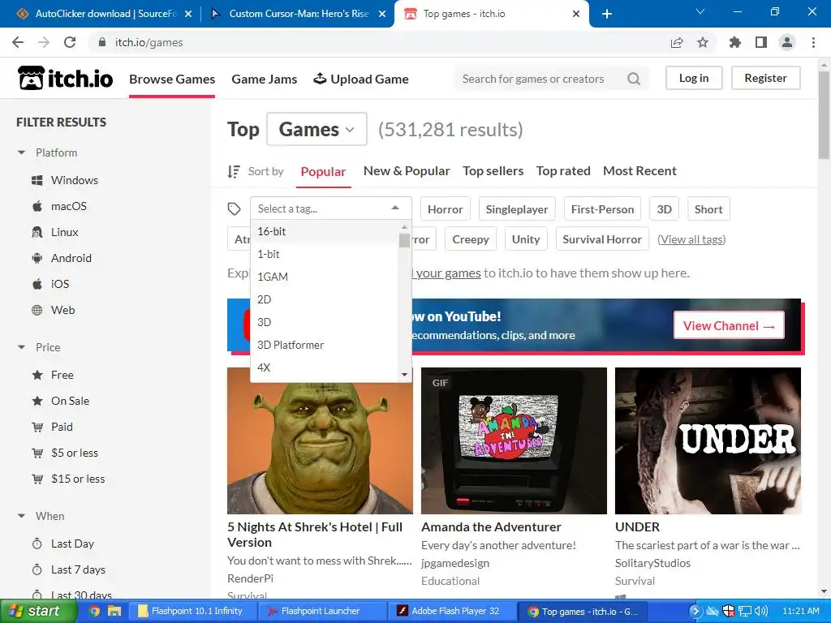831x623 pixels.
Task: Open the Chrome profile avatar
Action: click(787, 42)
